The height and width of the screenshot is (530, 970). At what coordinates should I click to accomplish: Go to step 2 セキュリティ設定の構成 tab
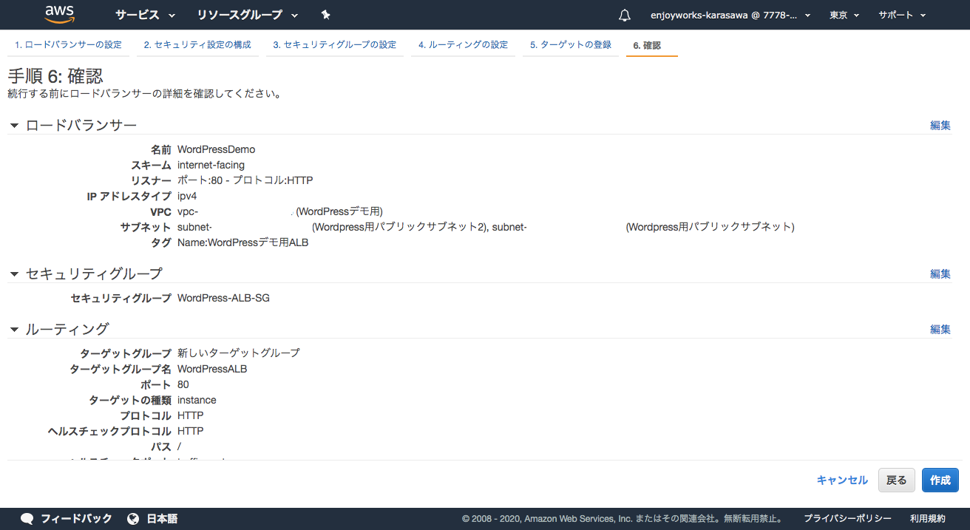(x=197, y=45)
